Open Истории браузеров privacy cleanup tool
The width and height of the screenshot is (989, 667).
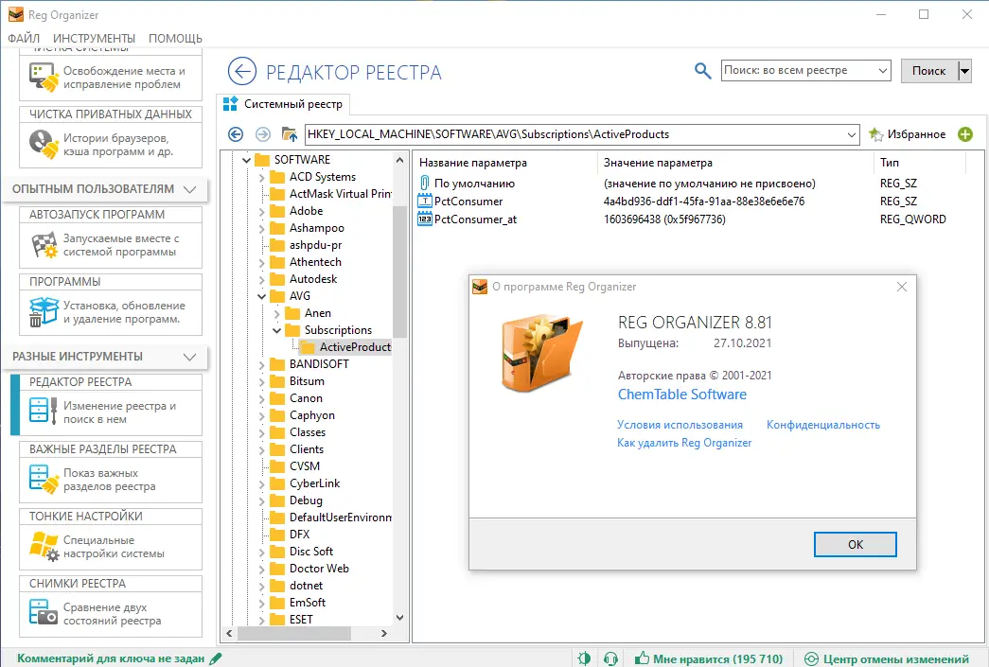(111, 145)
